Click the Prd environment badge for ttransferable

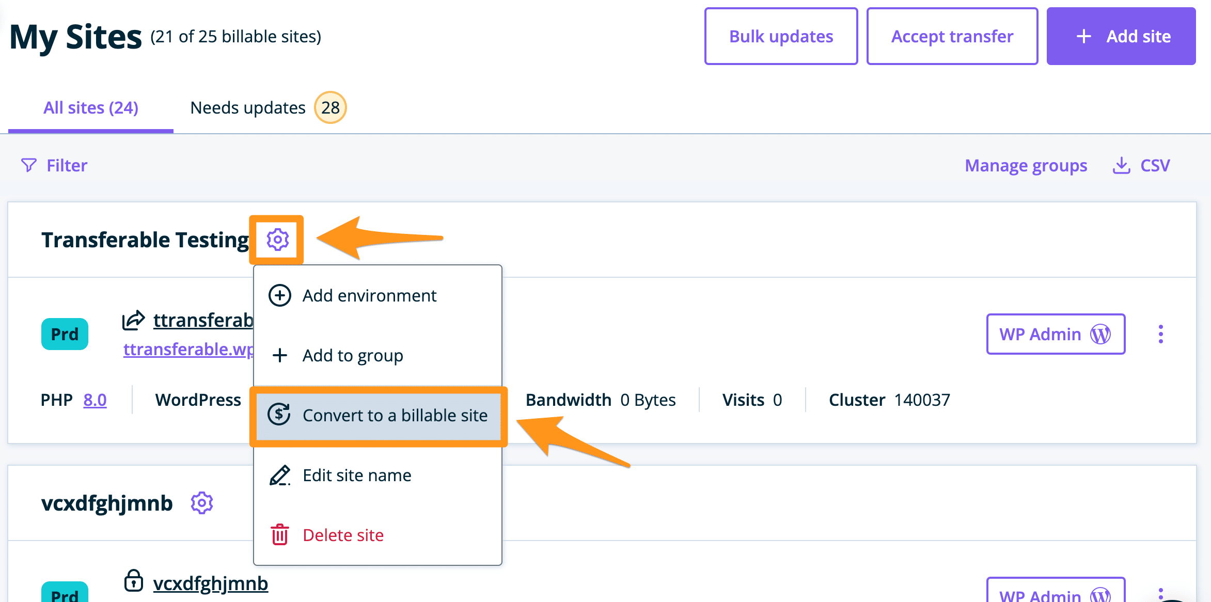pyautogui.click(x=65, y=334)
